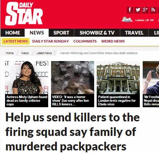Open DAILY STAR SUNDAY submenu link
The height and width of the screenshot is (153, 159).
[x=51, y=41]
